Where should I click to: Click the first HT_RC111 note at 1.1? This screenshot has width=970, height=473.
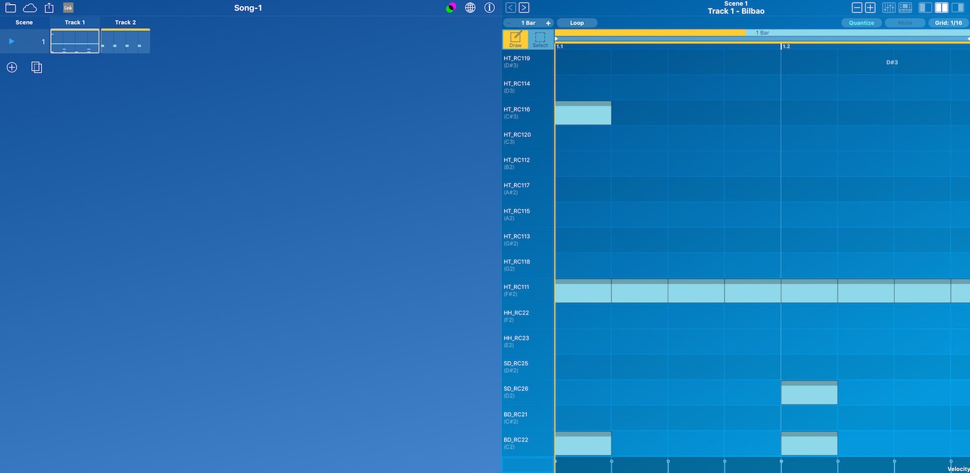[x=583, y=291]
